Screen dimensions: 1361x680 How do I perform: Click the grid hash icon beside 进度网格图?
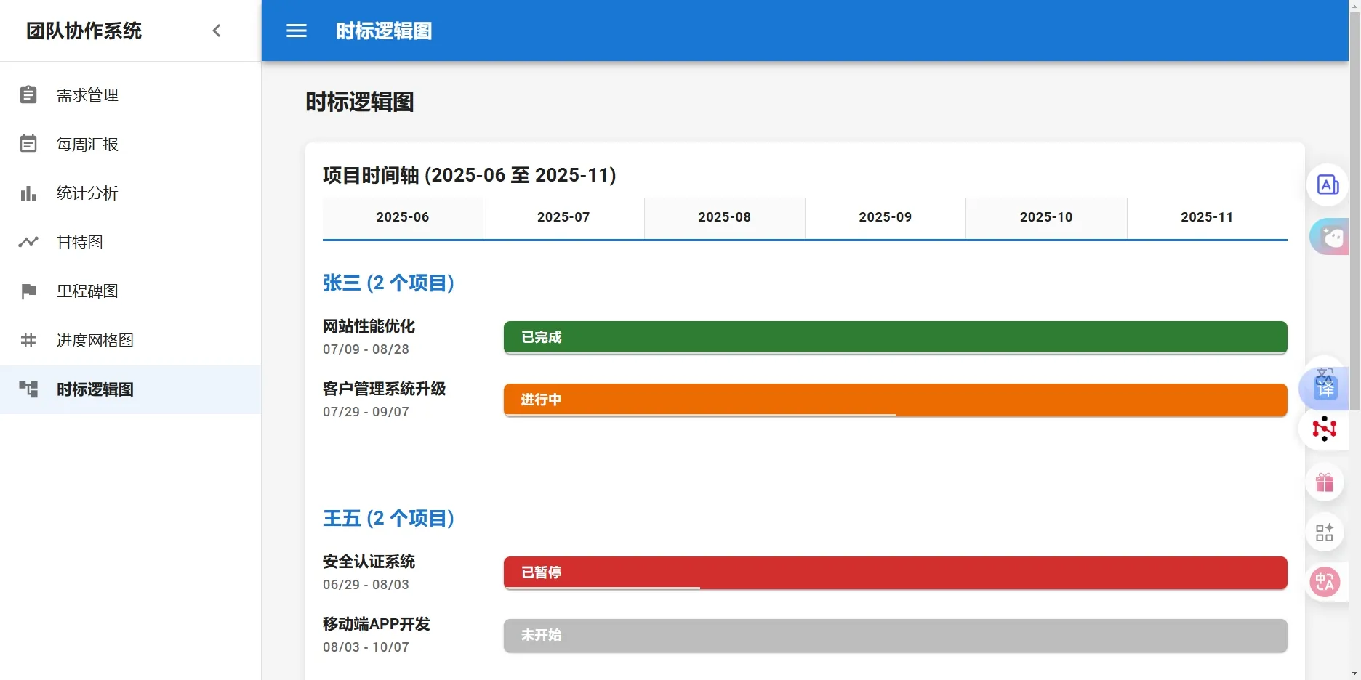click(x=28, y=340)
